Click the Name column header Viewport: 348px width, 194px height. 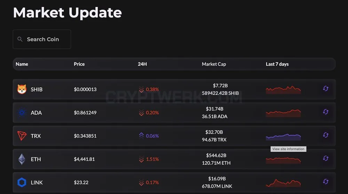coord(22,64)
